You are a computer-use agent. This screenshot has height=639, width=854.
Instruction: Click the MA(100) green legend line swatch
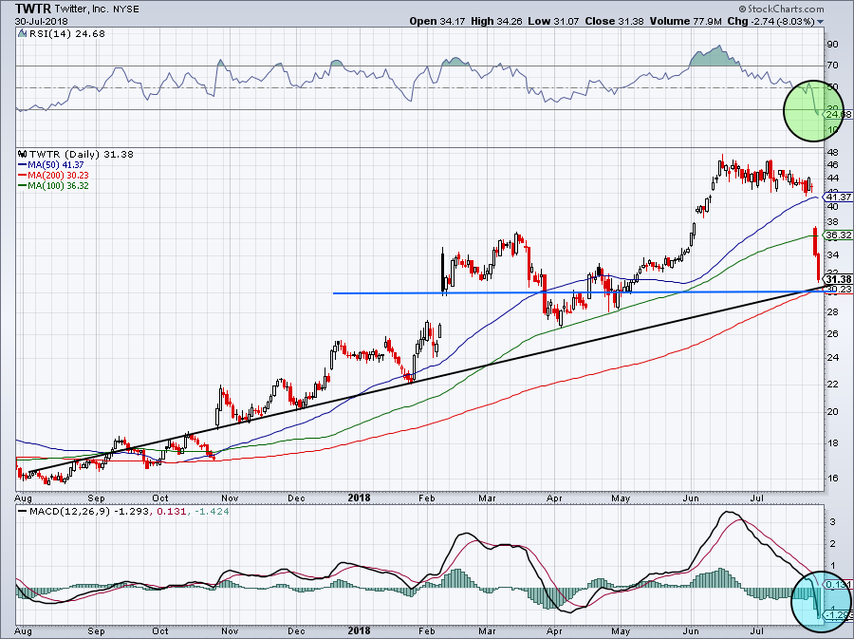pyautogui.click(x=23, y=186)
